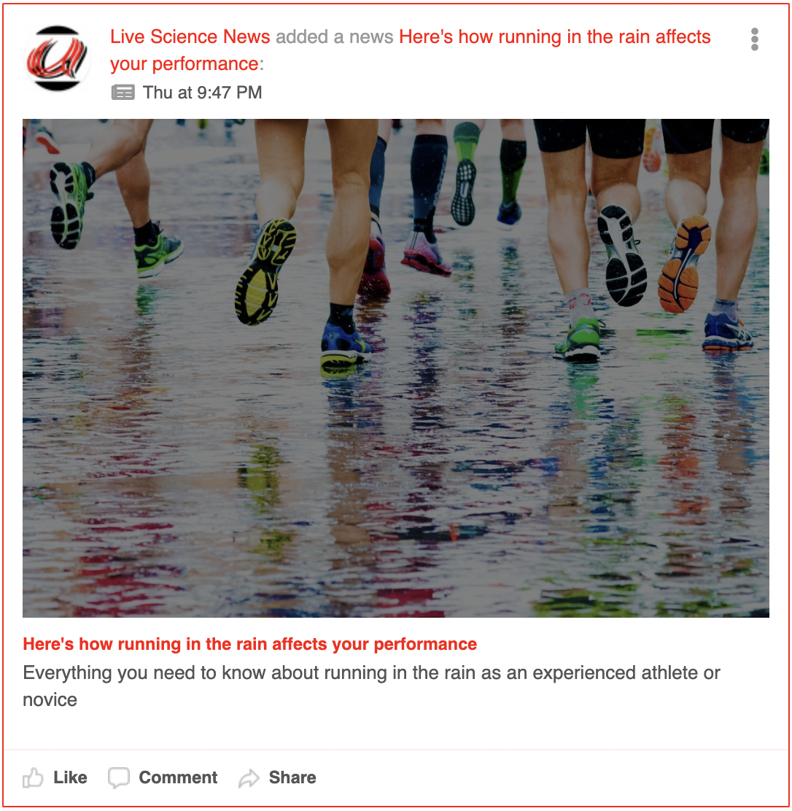792x811 pixels.
Task: Click the thumbs-up Like icon
Action: (x=33, y=777)
